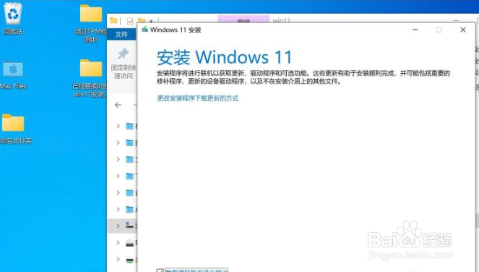Expand the highlighted drive row in Explorer's tree
This screenshot has height=272, width=479.
click(118, 226)
